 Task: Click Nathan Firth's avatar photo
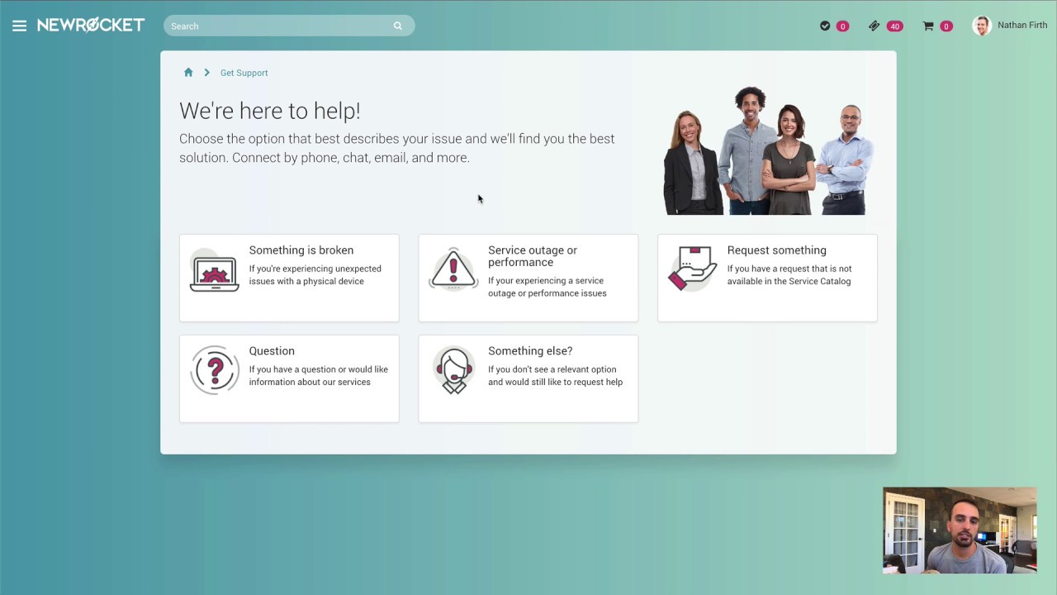coord(981,25)
